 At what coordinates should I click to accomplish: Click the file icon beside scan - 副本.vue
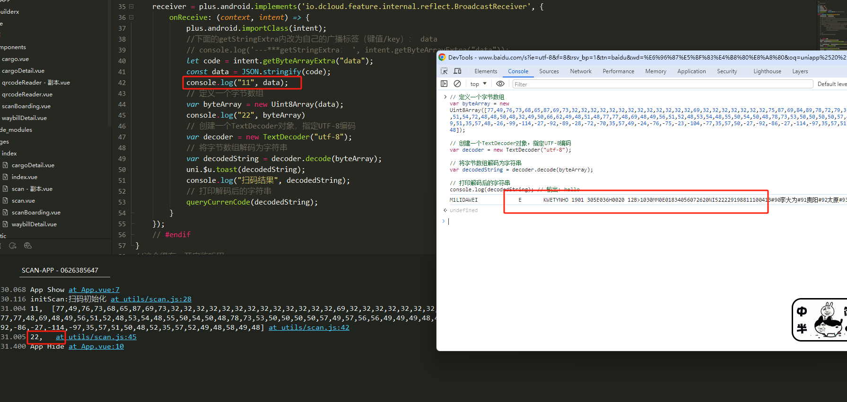coord(5,188)
